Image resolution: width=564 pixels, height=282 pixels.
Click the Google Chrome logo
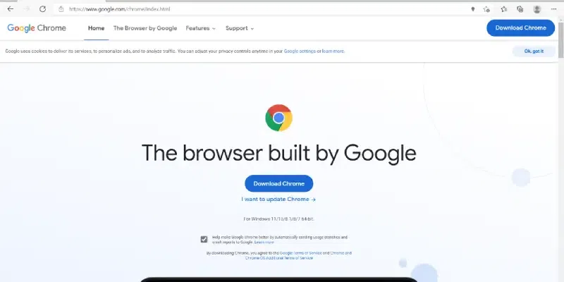[x=37, y=28]
